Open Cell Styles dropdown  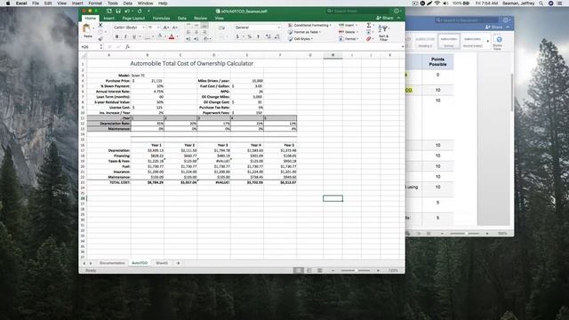[301, 38]
